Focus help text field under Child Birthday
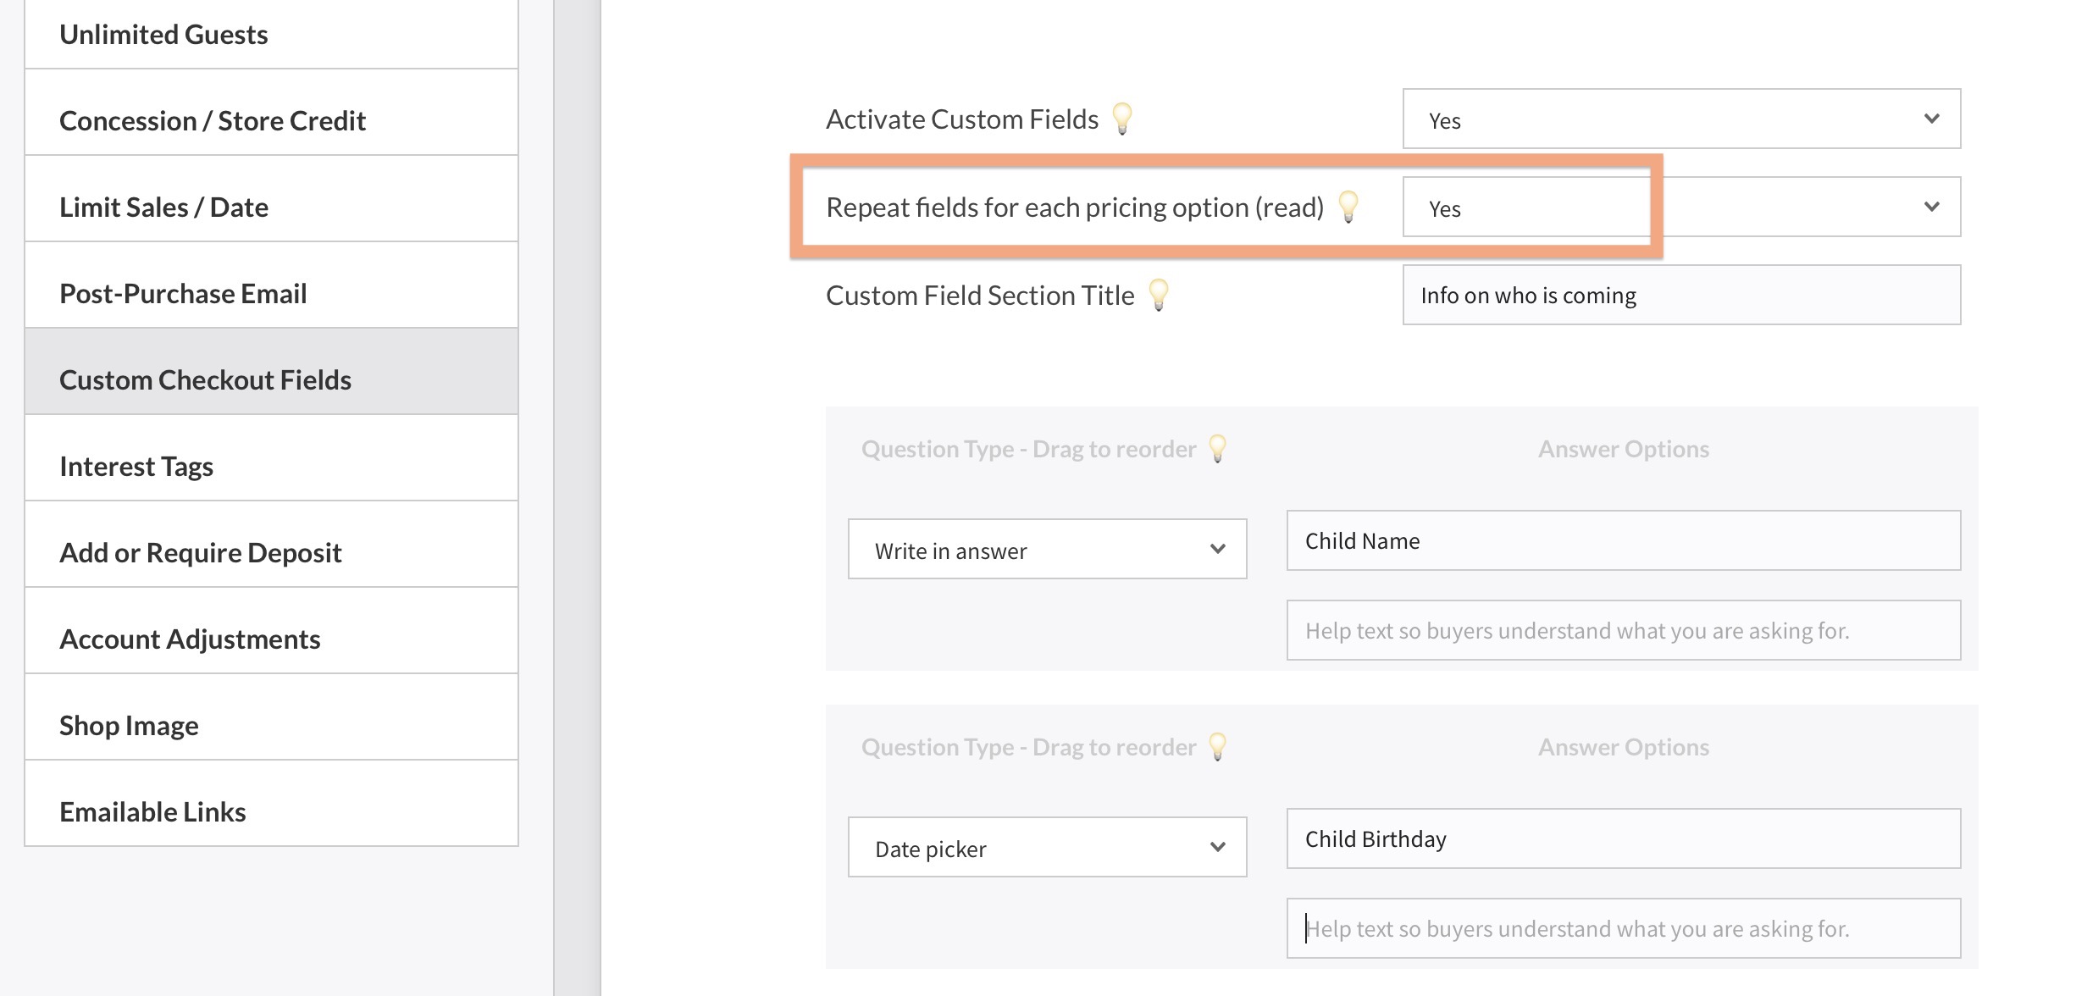 (1623, 929)
